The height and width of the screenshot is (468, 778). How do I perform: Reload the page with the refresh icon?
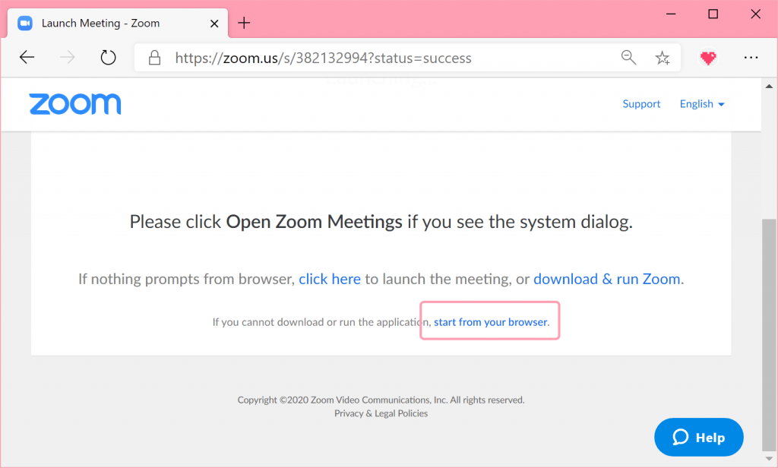pos(108,58)
